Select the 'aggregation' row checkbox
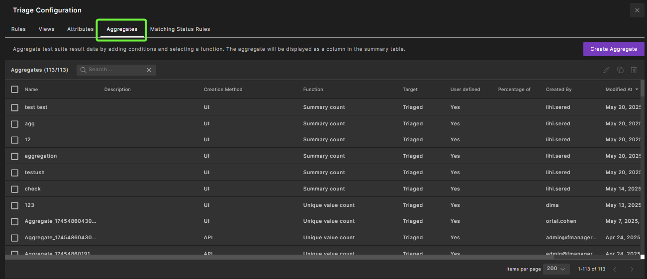The width and height of the screenshot is (647, 279). point(15,156)
